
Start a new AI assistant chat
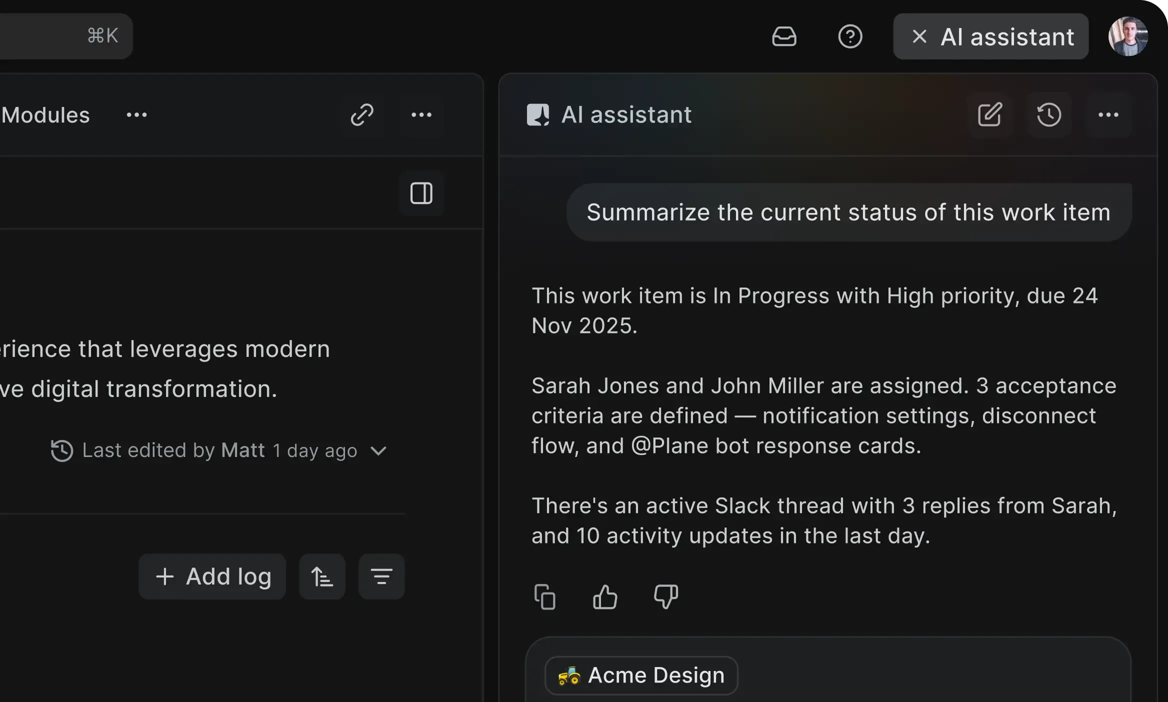989,114
